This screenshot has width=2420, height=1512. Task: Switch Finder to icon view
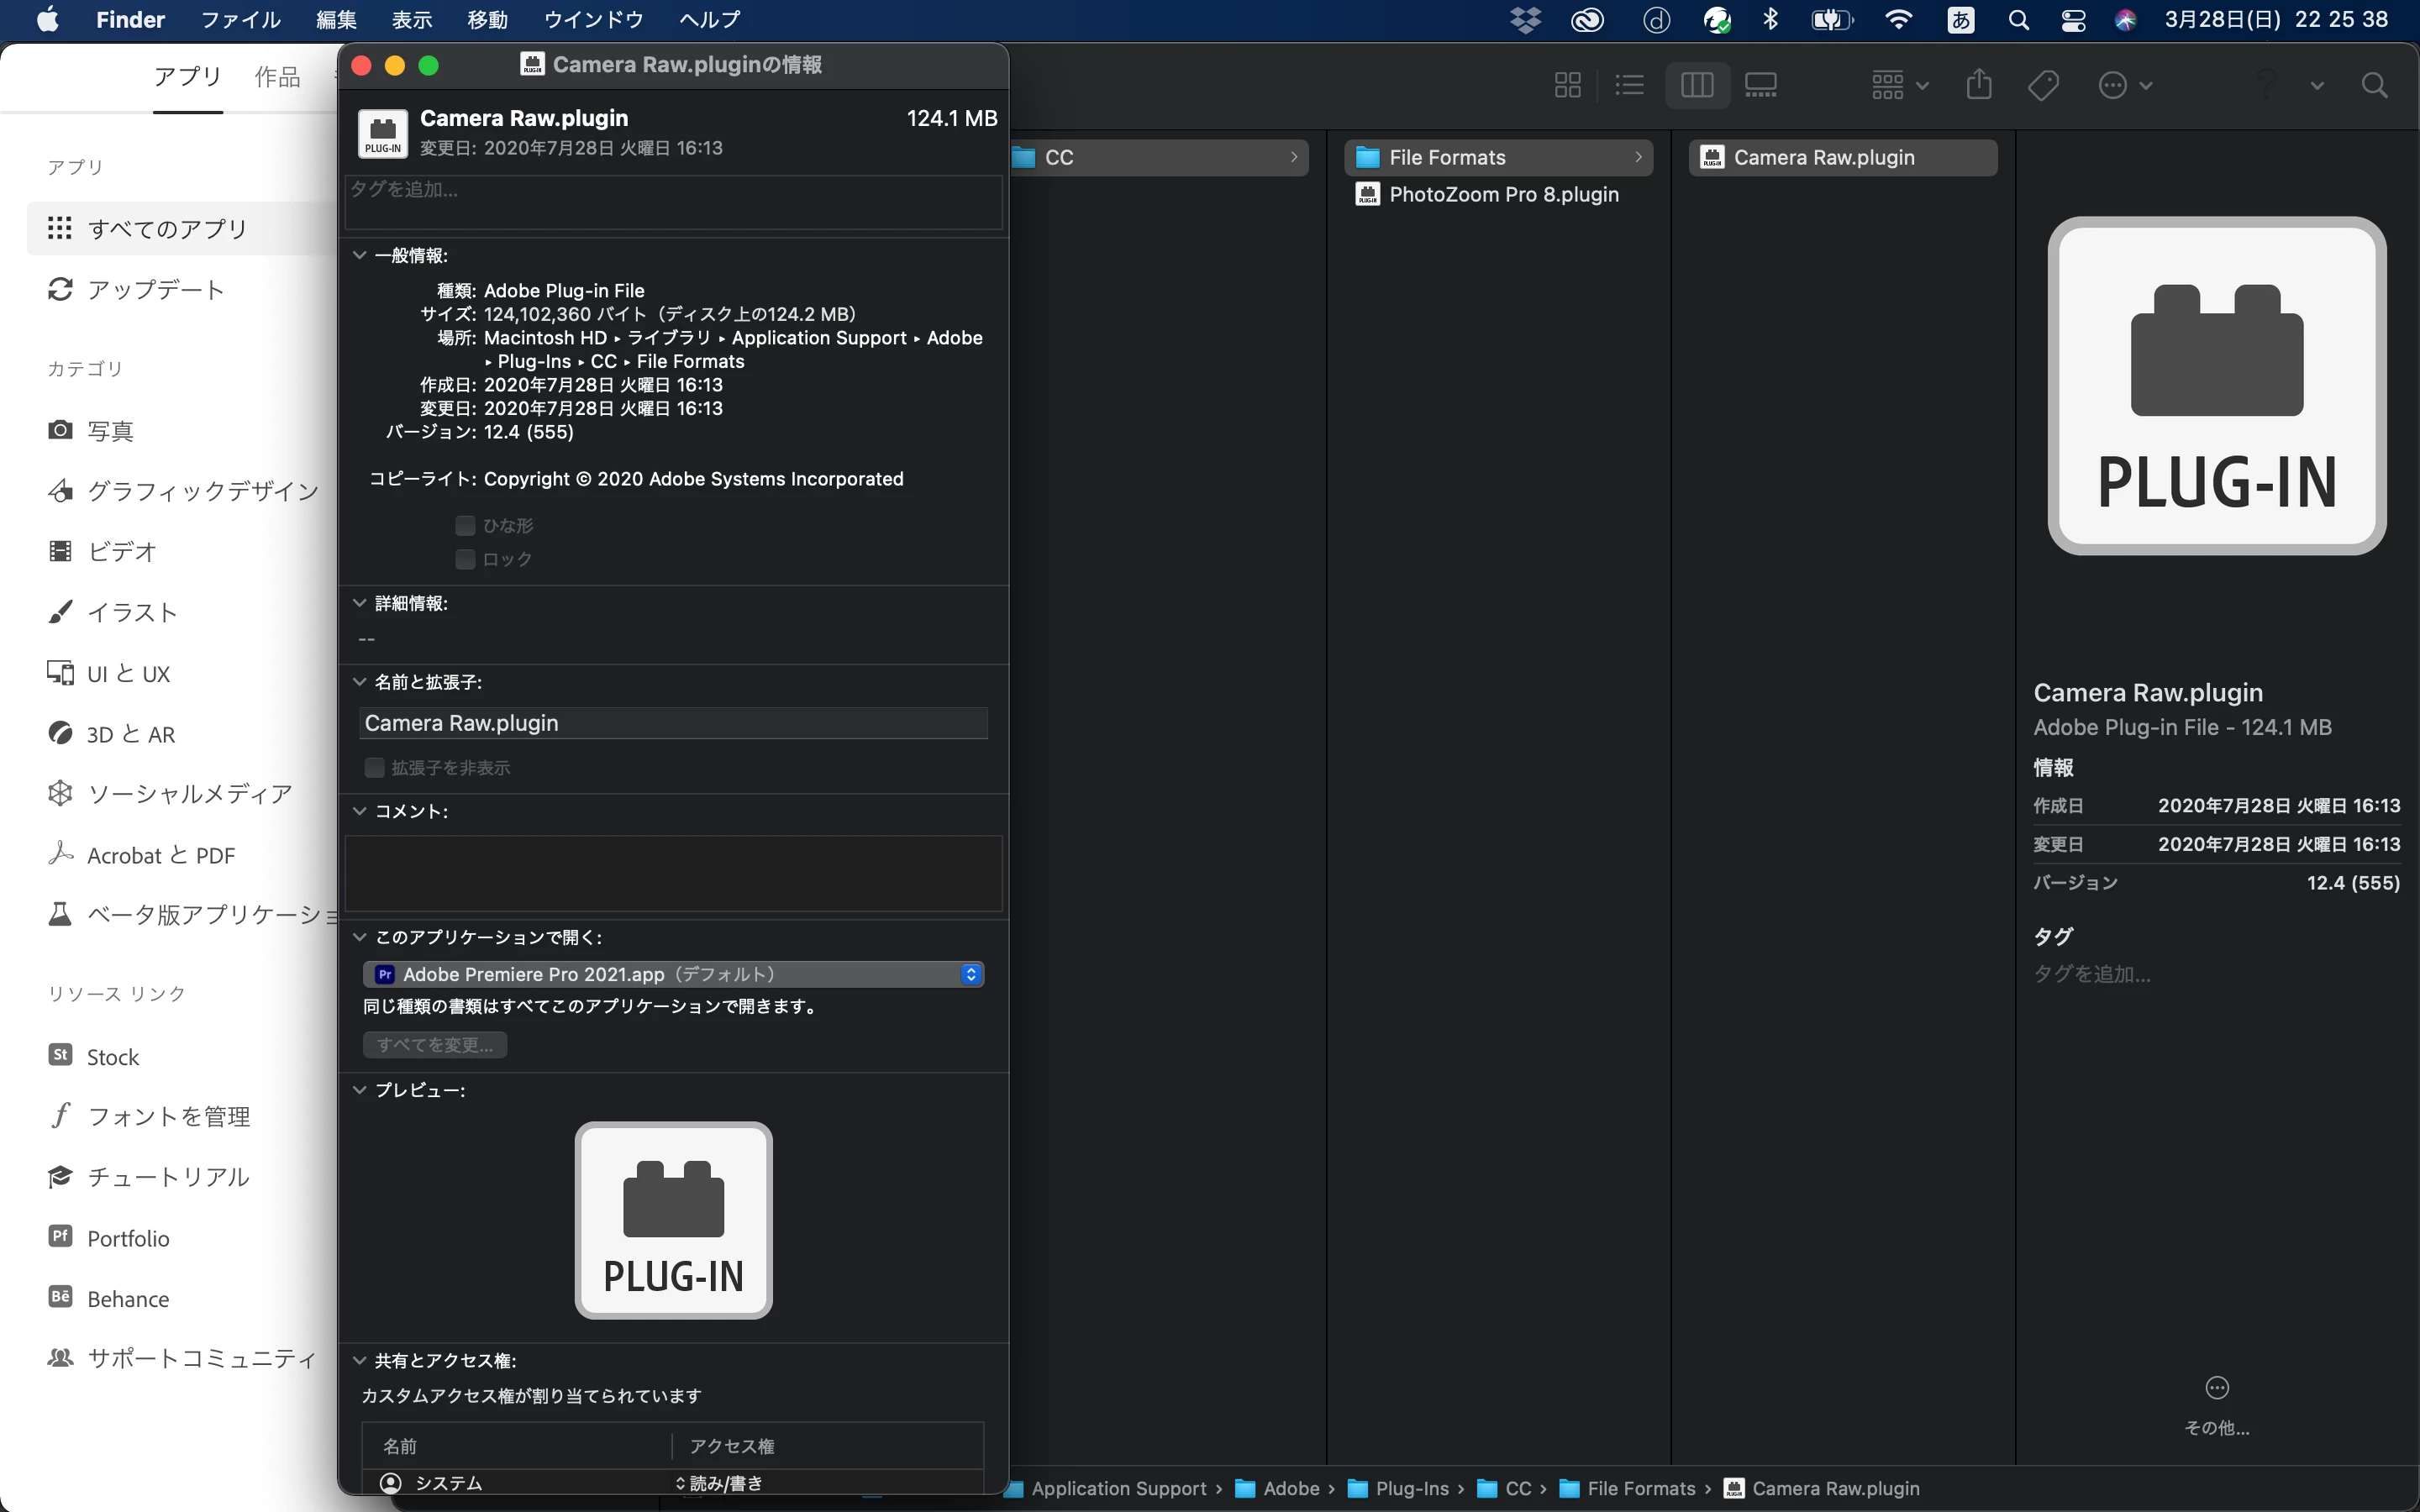click(x=1567, y=85)
